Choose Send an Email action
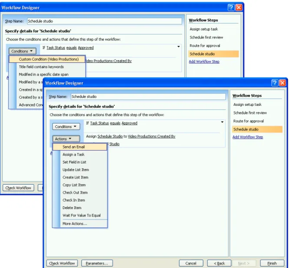 (80, 147)
